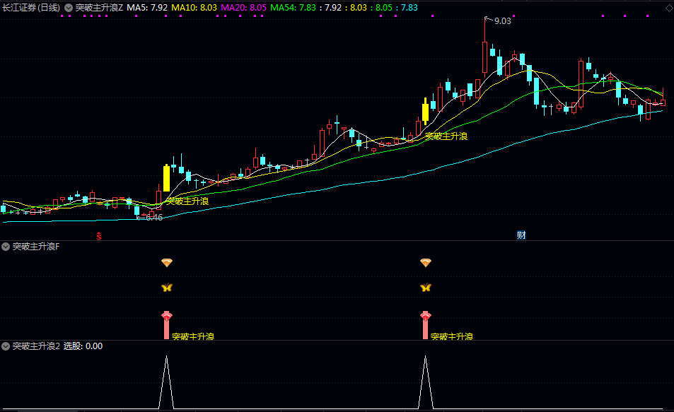Click the red S marker under chart

tap(99, 236)
